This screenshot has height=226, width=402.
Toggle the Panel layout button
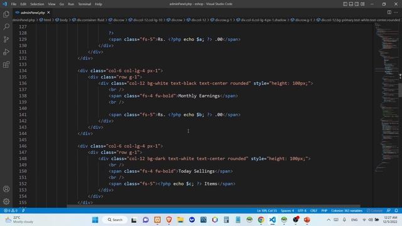pyautogui.click(x=351, y=4)
